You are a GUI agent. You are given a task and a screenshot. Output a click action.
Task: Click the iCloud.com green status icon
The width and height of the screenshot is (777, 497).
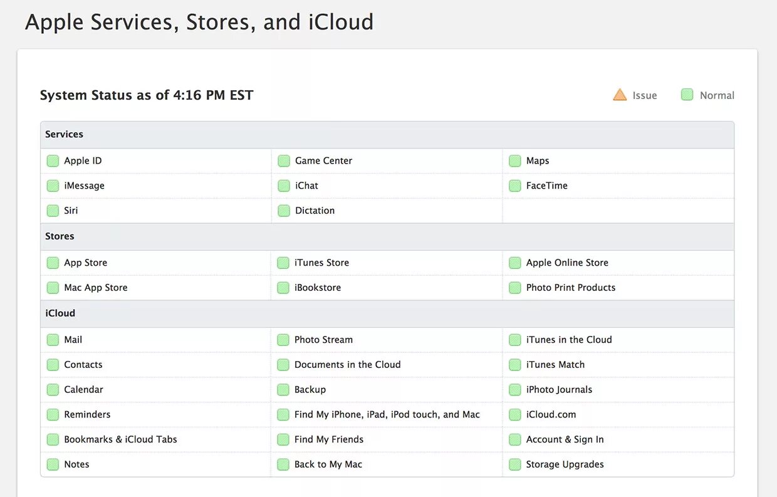pyautogui.click(x=515, y=415)
